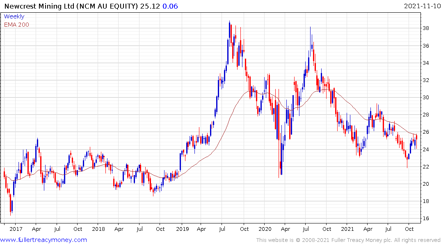This screenshot has height=246, width=441.
Task: Click the 22 price axis label
Action: [425, 167]
